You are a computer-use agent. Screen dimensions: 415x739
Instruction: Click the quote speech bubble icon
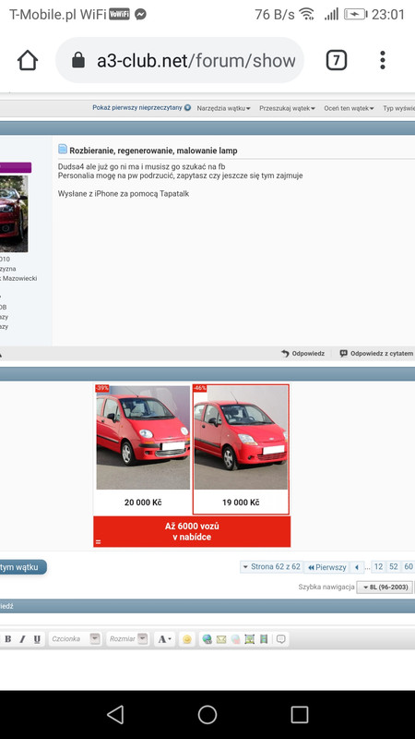(x=281, y=639)
